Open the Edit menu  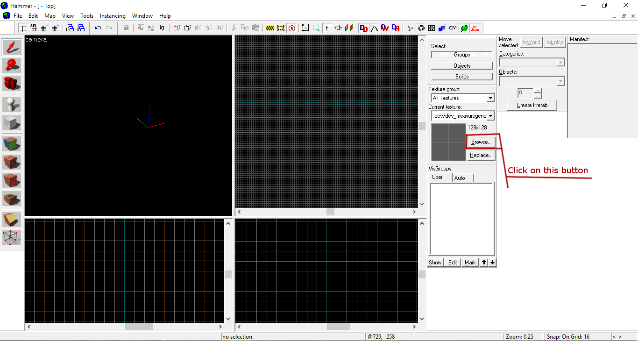[x=33, y=16]
